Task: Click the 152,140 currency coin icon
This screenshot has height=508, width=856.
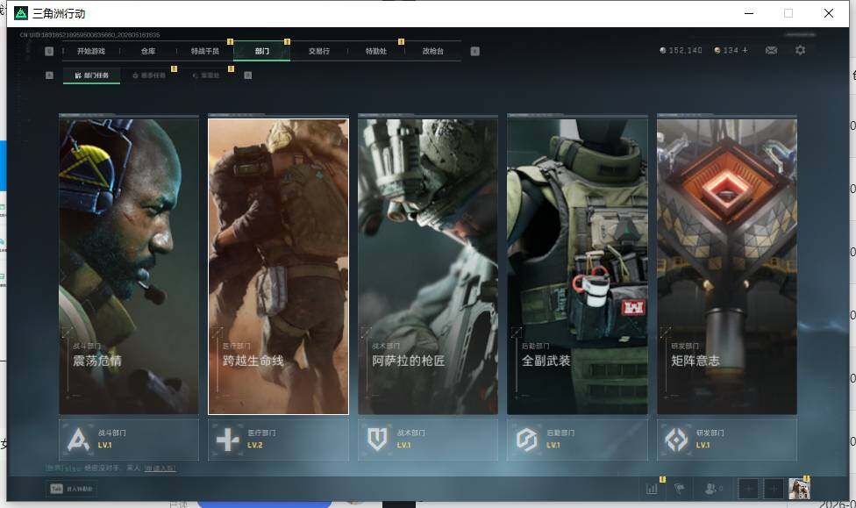Action: pyautogui.click(x=663, y=50)
